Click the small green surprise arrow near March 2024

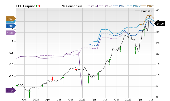pyautogui.click(x=43, y=86)
